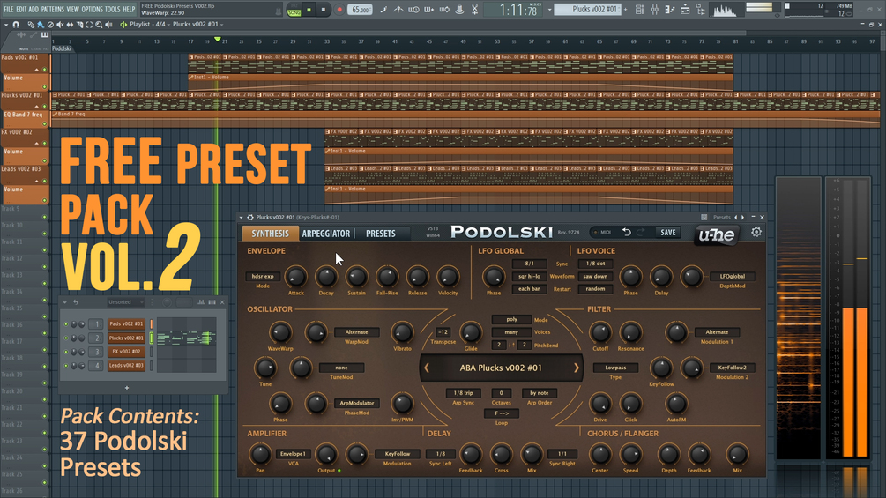Select the FX v002 #02 channel button

click(127, 352)
